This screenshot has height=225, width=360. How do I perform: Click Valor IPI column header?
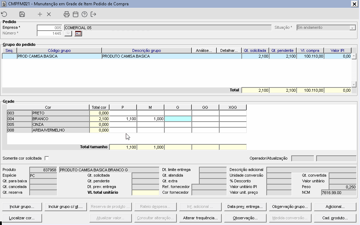337,50
